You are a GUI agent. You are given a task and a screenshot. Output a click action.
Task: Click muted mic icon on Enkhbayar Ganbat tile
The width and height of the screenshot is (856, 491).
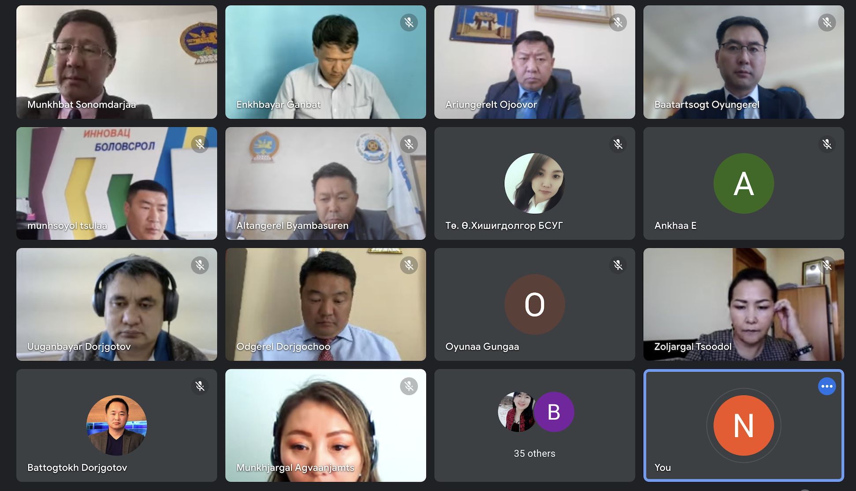(x=409, y=22)
